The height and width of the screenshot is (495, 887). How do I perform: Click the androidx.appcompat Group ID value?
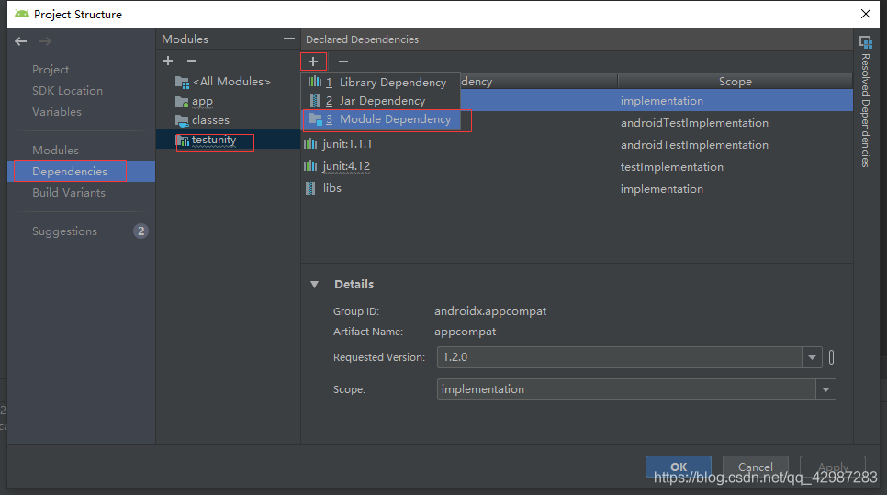(490, 311)
